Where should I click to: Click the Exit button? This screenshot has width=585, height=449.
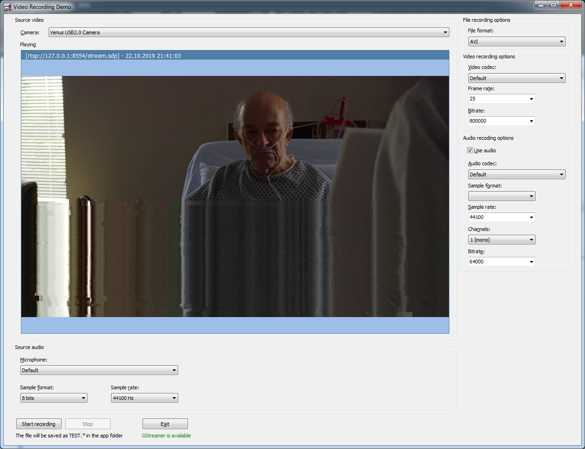tap(165, 424)
